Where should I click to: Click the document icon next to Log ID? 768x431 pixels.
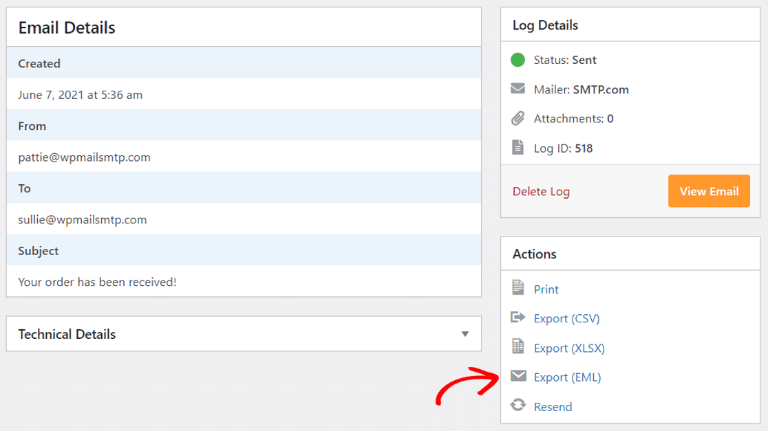(518, 147)
